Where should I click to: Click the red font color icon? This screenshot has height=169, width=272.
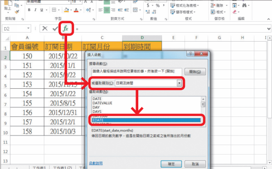coord(76,10)
